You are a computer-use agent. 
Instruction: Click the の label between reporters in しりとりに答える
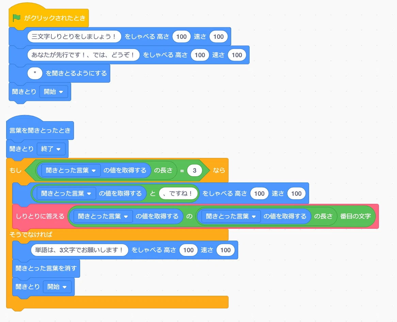[x=189, y=216]
